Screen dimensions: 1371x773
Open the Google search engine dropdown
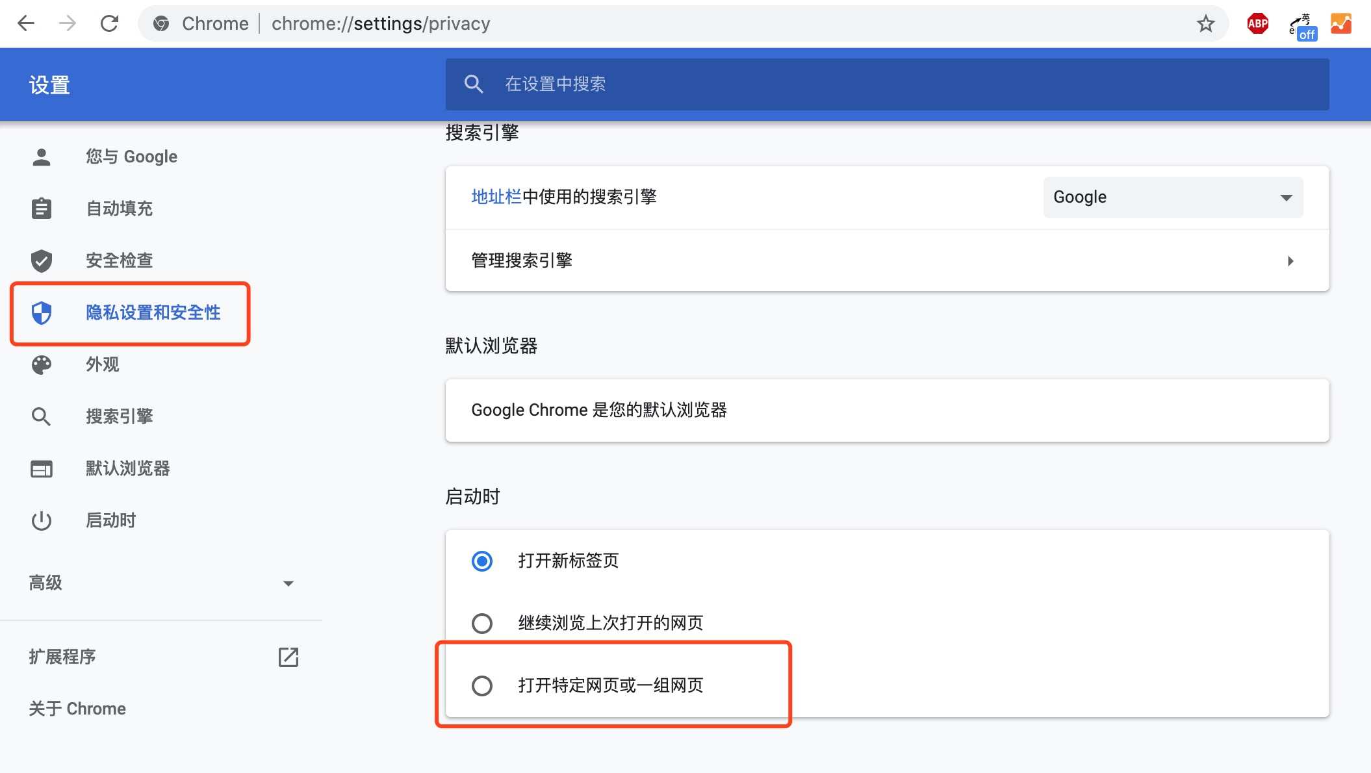[1173, 197]
